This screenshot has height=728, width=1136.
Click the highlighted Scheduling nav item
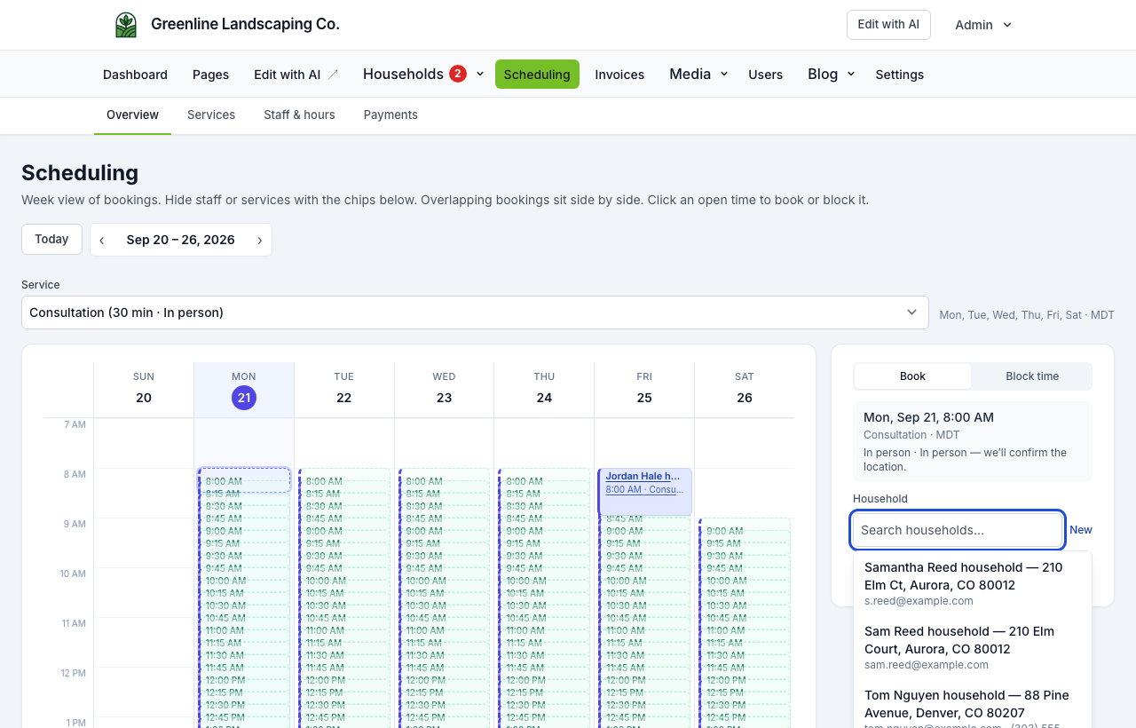(537, 75)
